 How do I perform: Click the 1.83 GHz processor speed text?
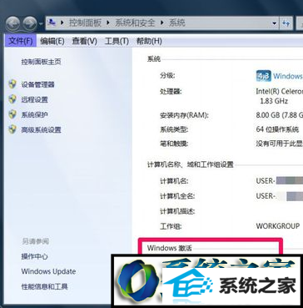274,101
